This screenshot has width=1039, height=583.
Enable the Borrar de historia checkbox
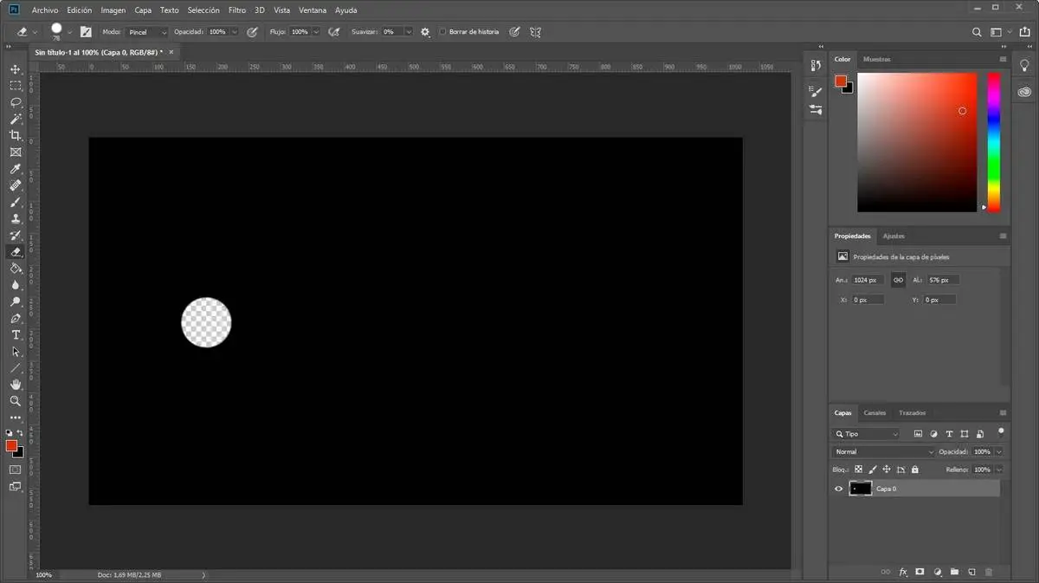pos(442,32)
